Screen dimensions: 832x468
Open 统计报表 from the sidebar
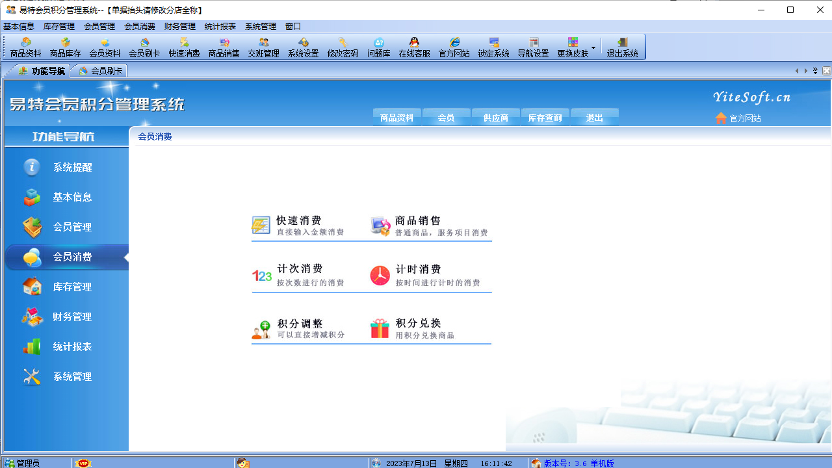point(71,346)
